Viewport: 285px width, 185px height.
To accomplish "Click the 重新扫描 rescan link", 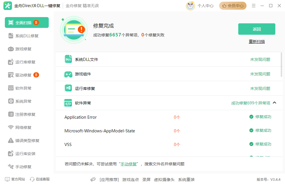I will click(256, 41).
